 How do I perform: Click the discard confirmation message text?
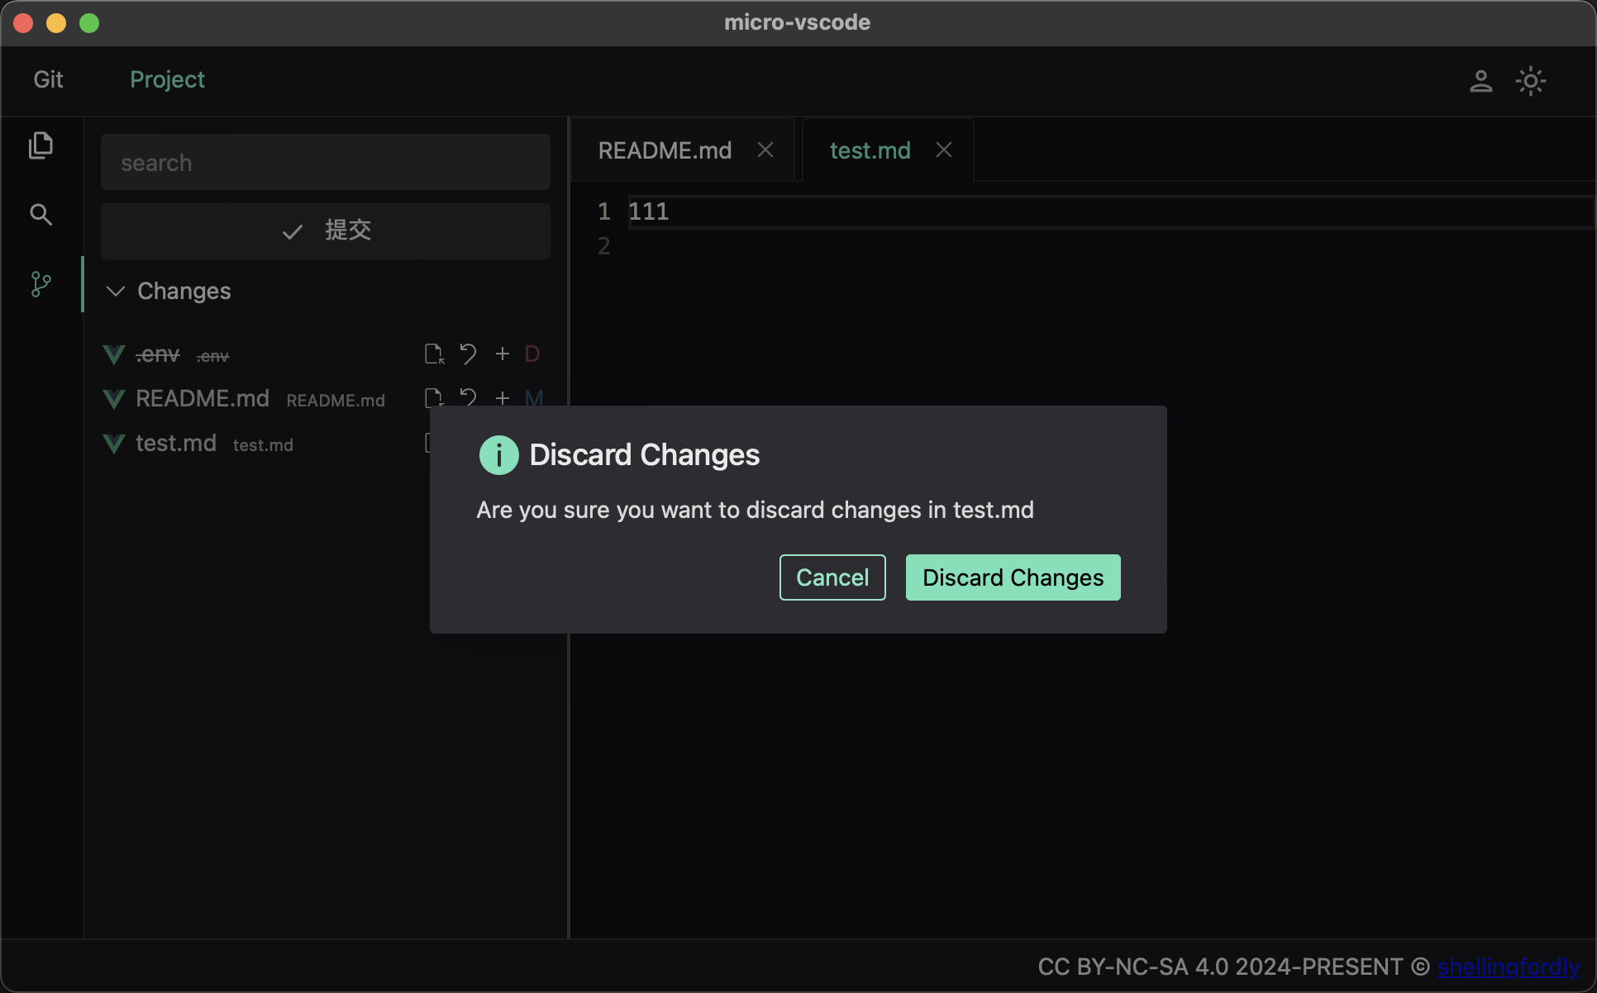(x=755, y=510)
